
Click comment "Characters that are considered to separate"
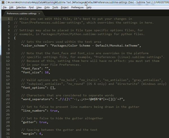[68, 95]
